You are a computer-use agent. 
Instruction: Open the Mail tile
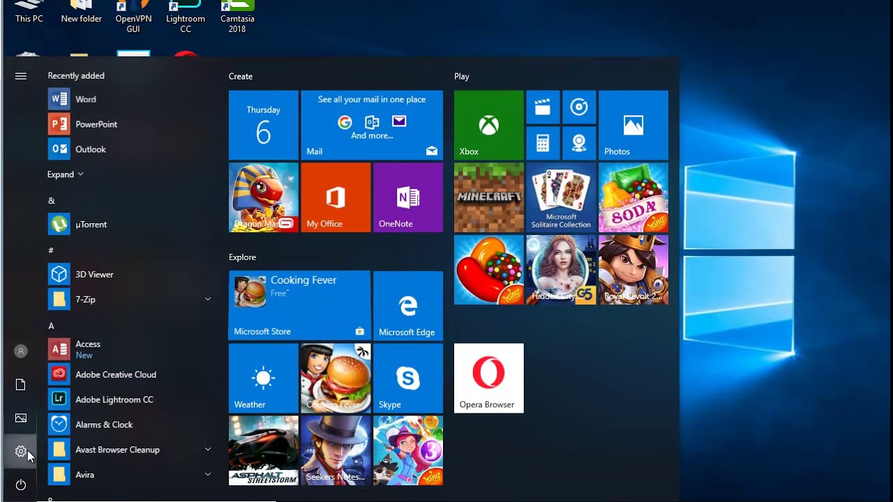click(372, 125)
